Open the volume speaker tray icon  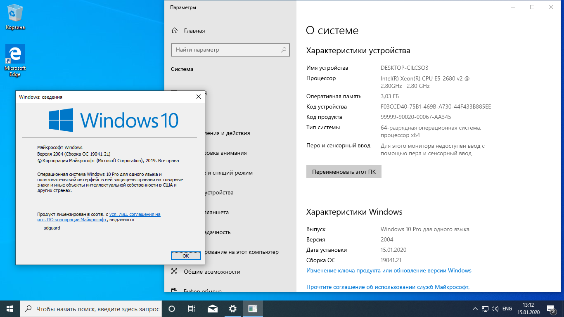pyautogui.click(x=495, y=309)
